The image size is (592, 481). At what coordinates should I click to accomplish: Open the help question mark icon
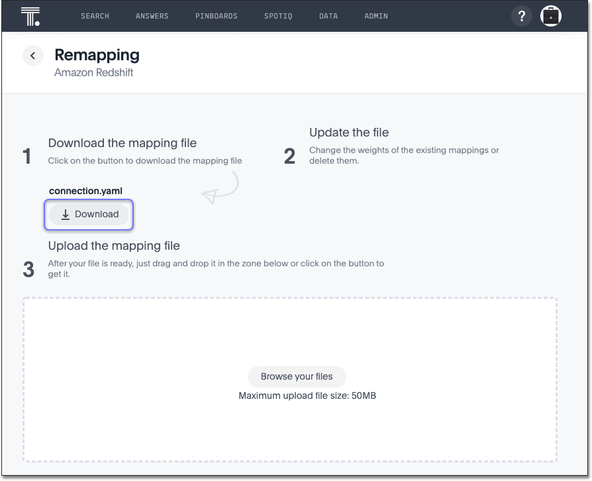point(522,15)
